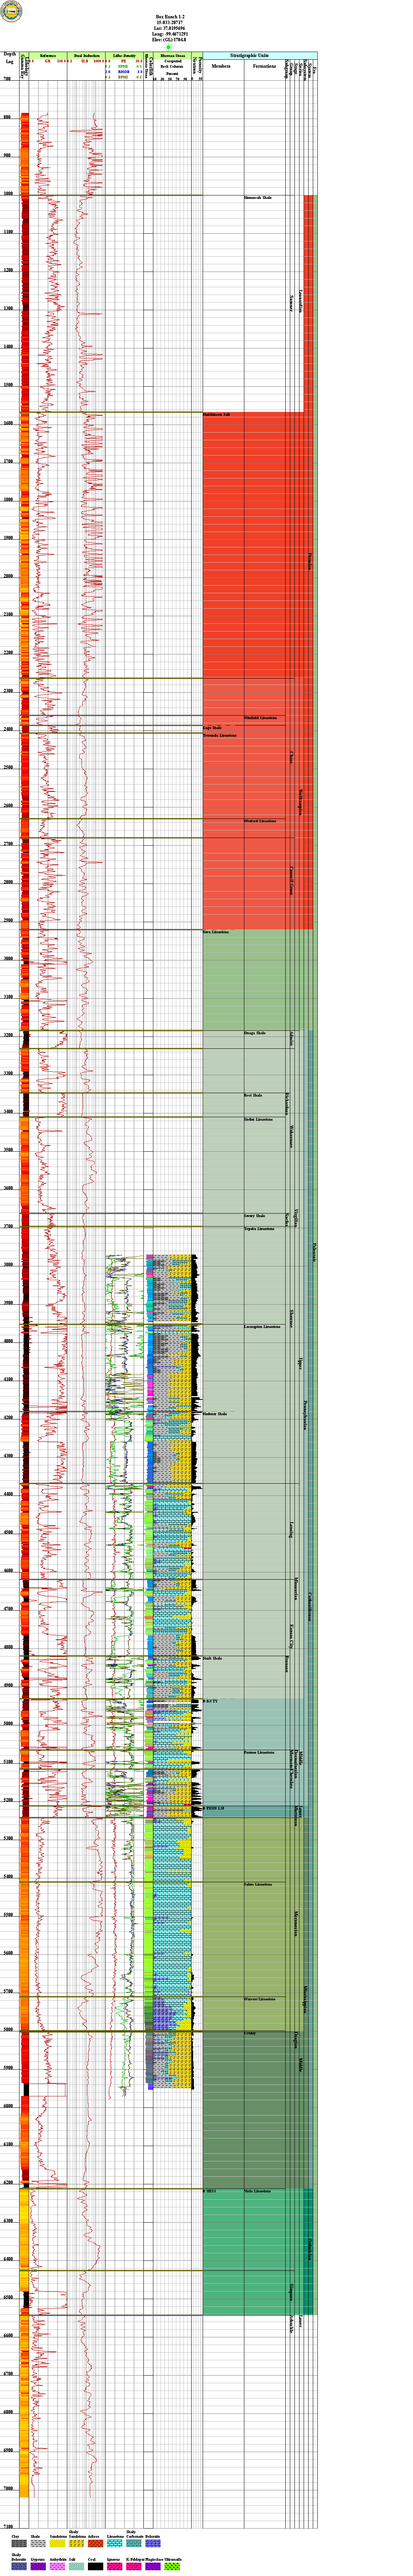This screenshot has width=413, height=2576.
Task: Click the green well symbol under the elevation line
Action: 168,47
